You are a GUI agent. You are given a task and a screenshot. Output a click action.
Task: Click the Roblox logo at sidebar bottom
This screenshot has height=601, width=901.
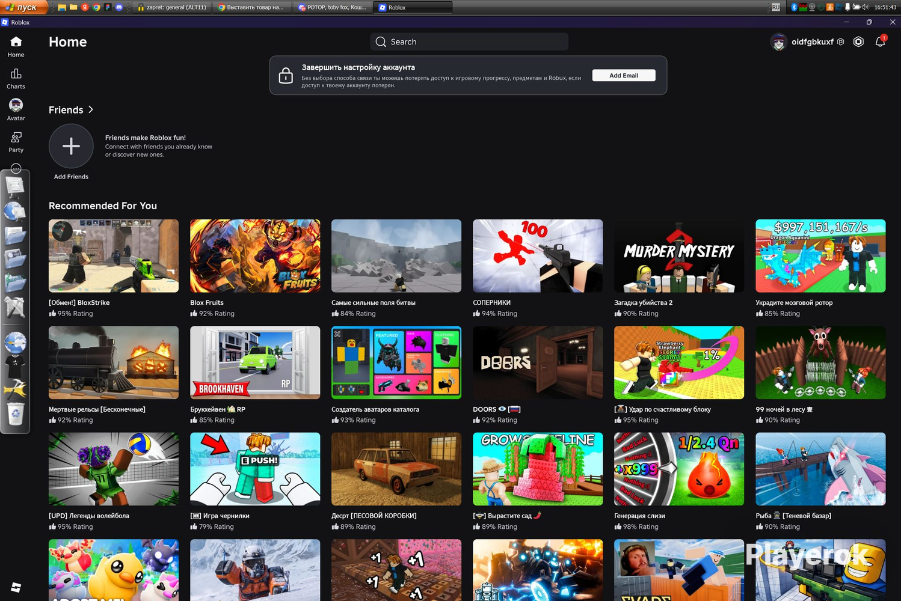(16, 587)
